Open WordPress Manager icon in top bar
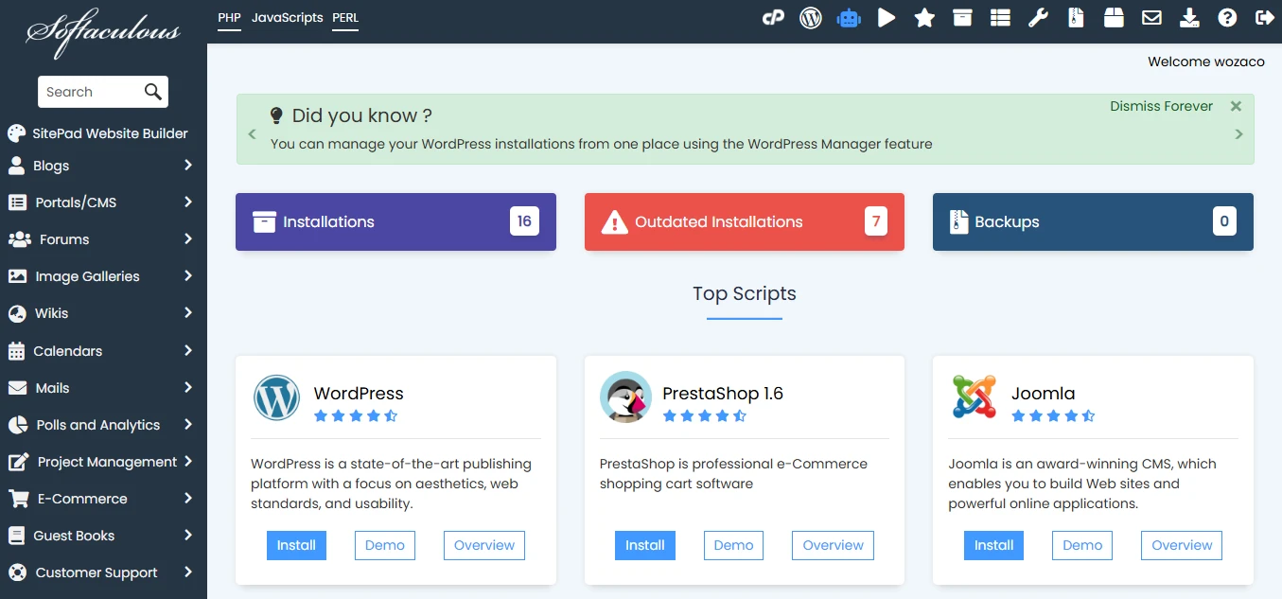1282x599 pixels. [811, 17]
